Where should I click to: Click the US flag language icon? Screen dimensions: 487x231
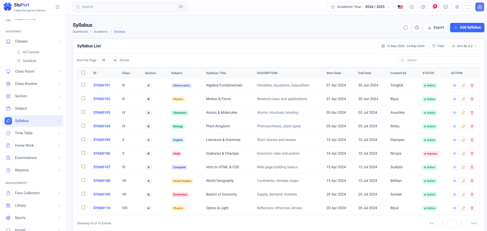[x=400, y=7]
